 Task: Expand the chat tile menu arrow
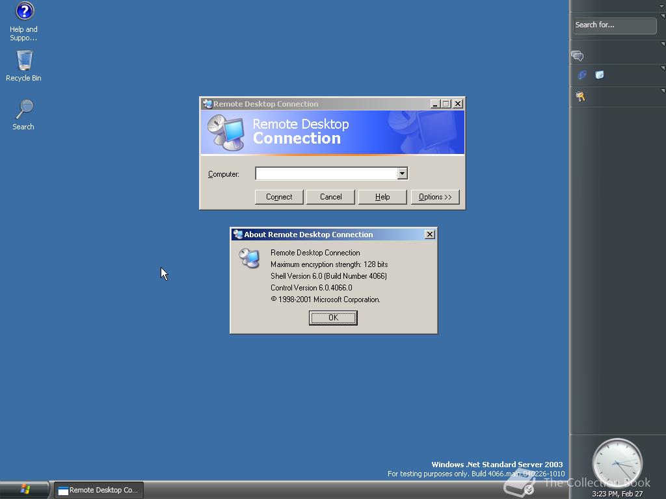click(663, 44)
